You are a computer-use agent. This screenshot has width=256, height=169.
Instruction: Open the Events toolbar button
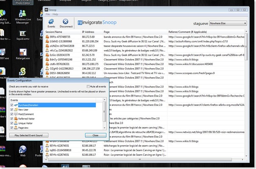pyautogui.click(x=51, y=23)
